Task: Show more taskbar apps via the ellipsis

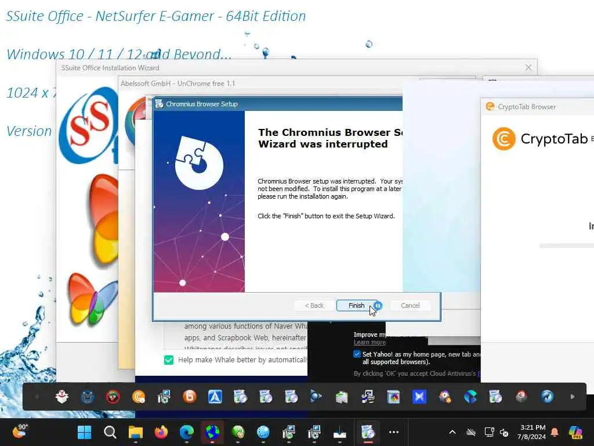Action: coord(394,432)
